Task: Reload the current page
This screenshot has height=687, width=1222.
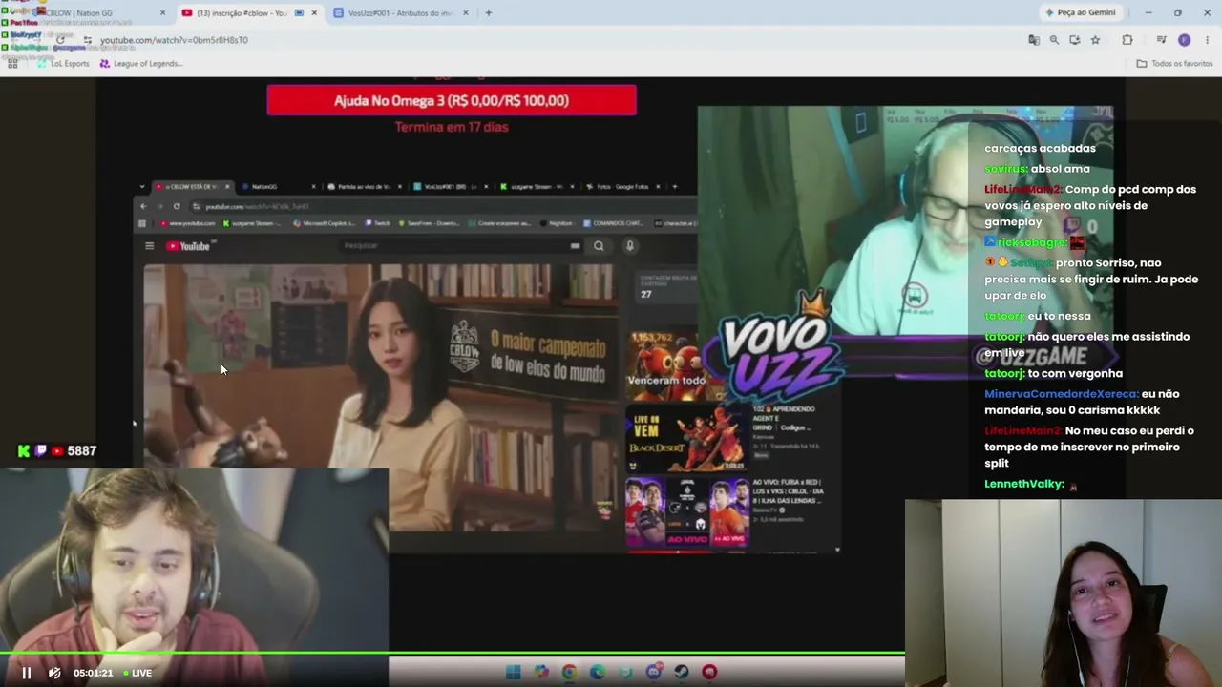Action: [x=60, y=40]
